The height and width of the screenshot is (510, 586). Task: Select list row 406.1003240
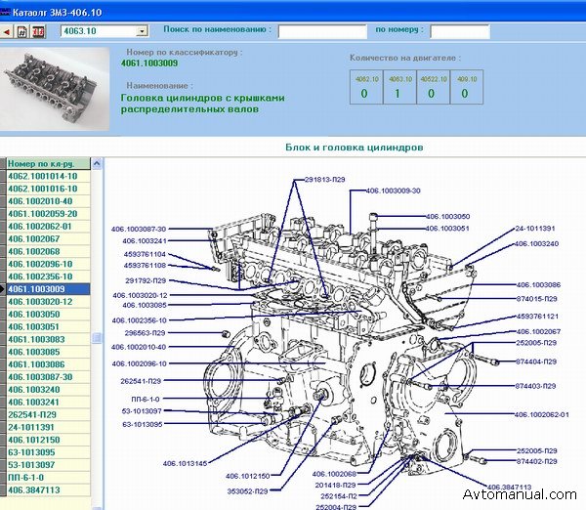(x=48, y=390)
